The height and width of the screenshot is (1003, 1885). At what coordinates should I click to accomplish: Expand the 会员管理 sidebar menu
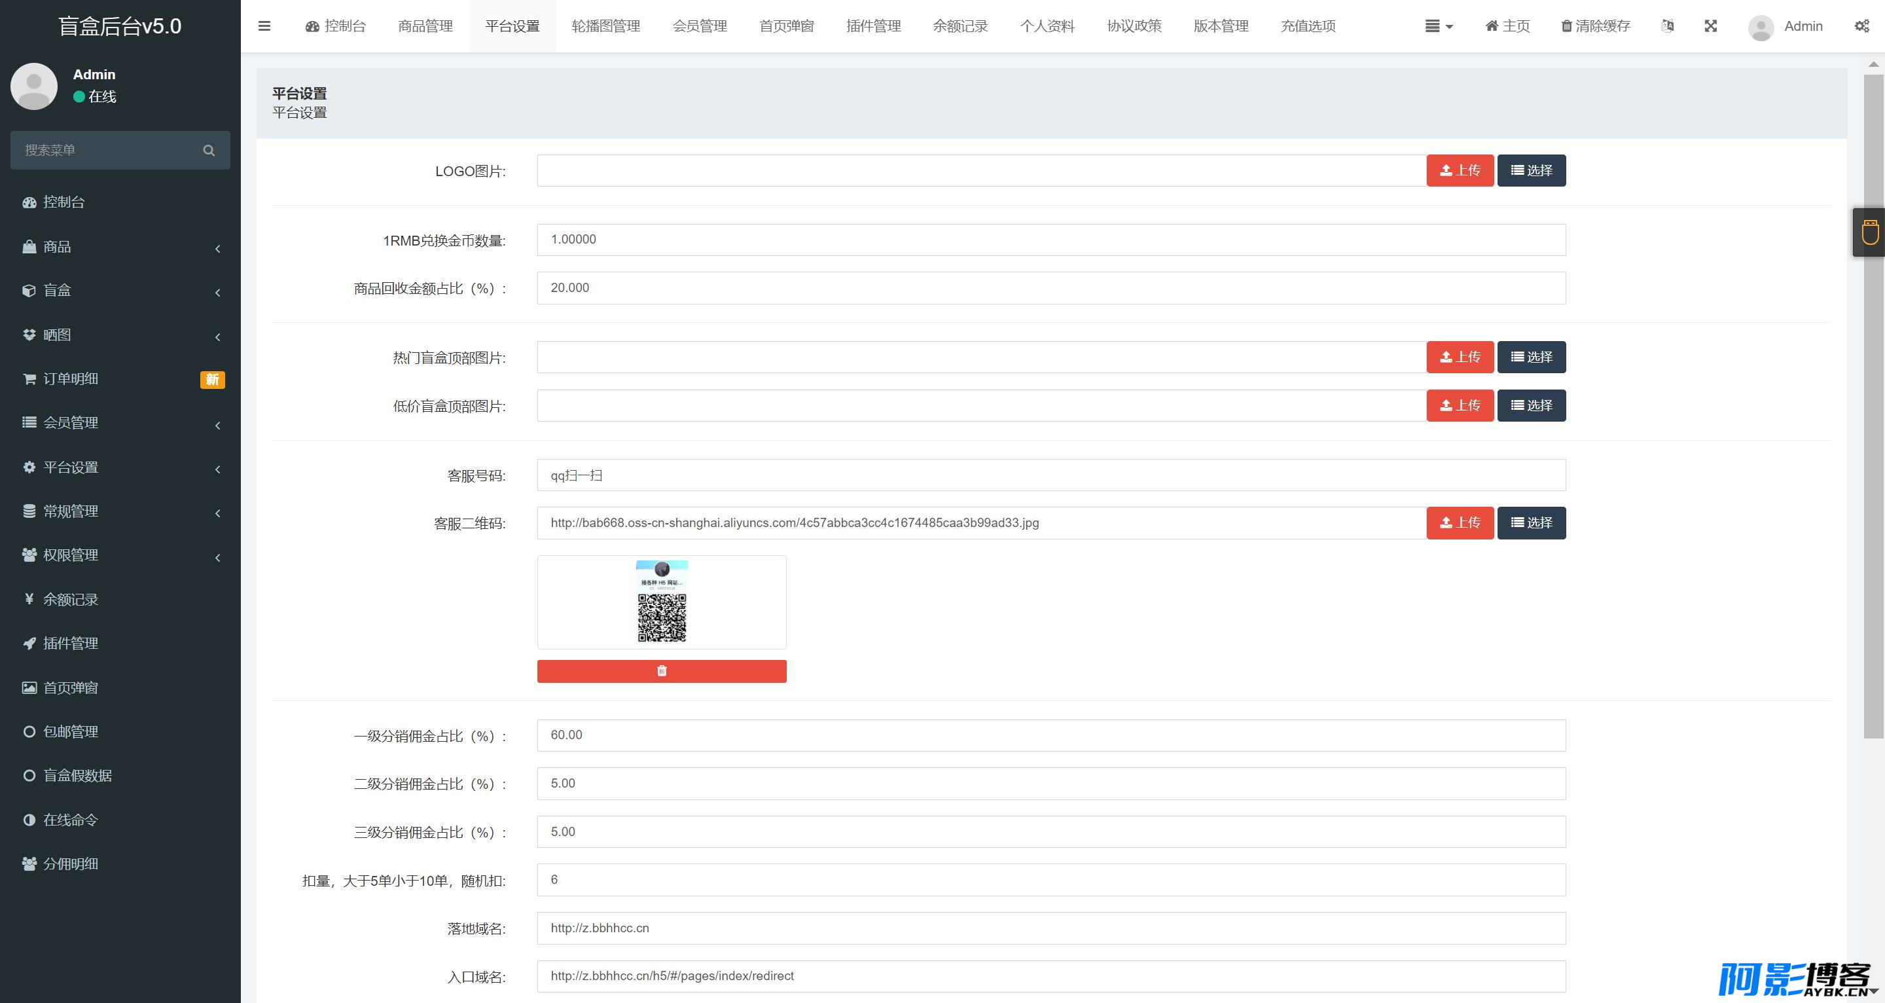120,422
